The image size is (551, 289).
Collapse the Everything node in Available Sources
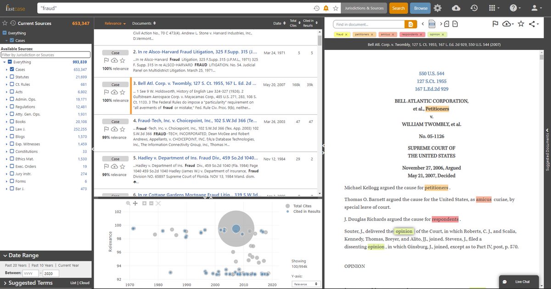(x=4, y=62)
